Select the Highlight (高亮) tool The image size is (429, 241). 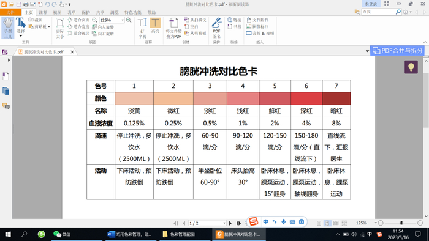click(x=155, y=26)
